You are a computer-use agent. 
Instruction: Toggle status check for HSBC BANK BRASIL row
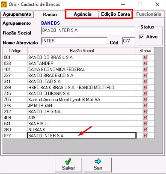(x=145, y=87)
